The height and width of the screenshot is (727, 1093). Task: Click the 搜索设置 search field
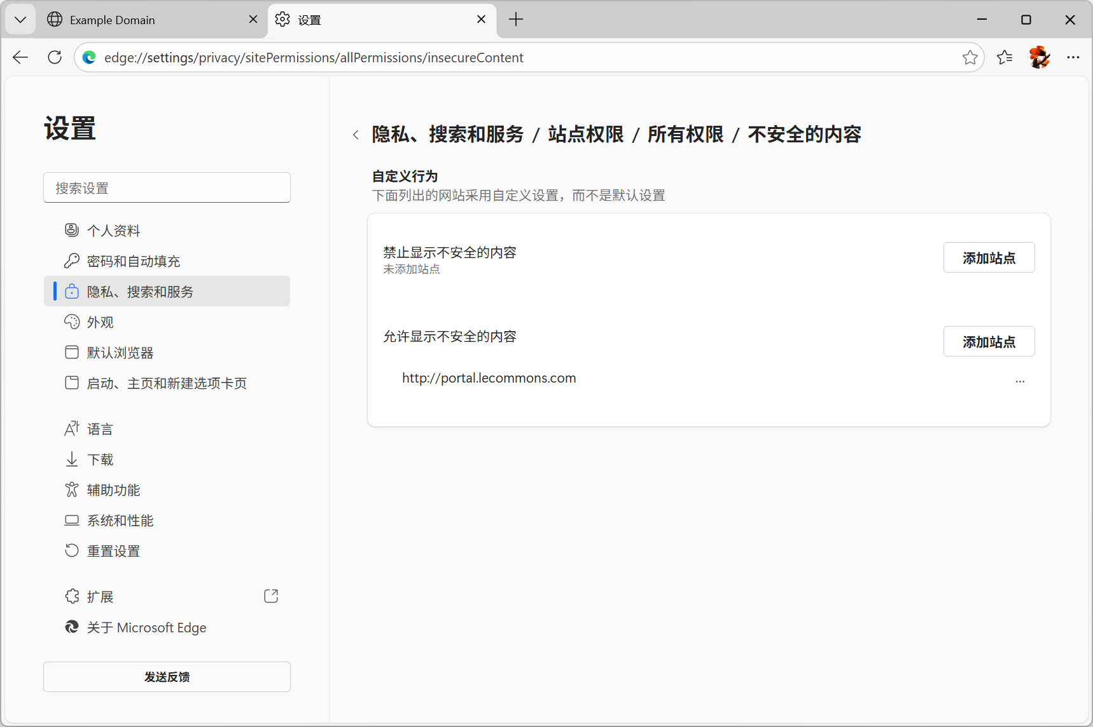[167, 187]
